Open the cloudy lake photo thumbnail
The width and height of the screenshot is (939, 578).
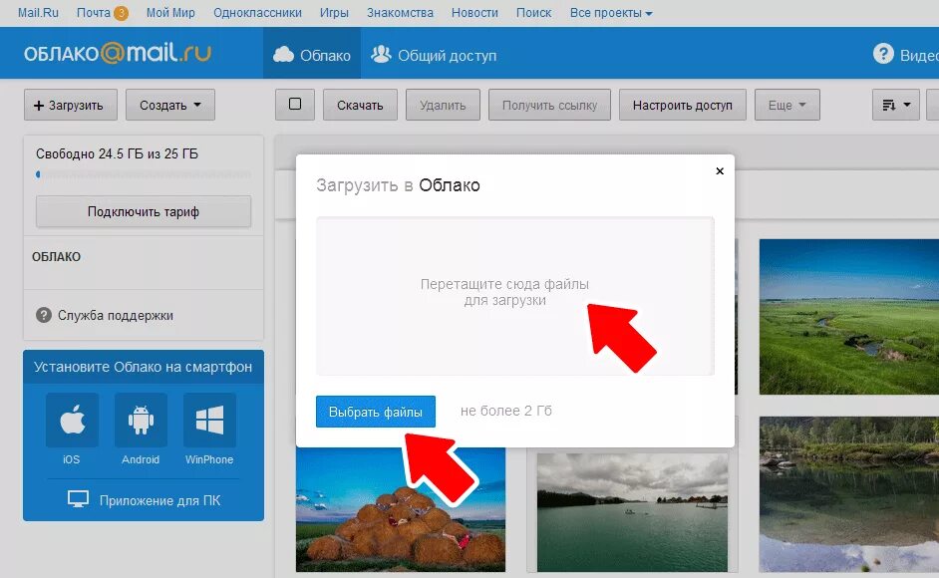(632, 512)
